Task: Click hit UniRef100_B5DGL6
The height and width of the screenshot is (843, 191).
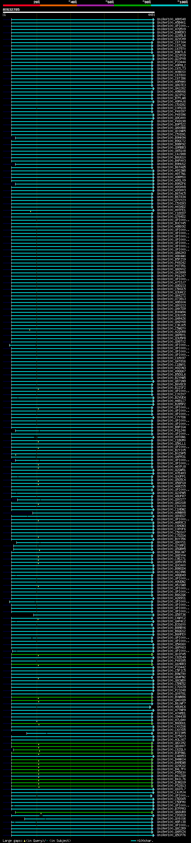Action: click(171, 374)
